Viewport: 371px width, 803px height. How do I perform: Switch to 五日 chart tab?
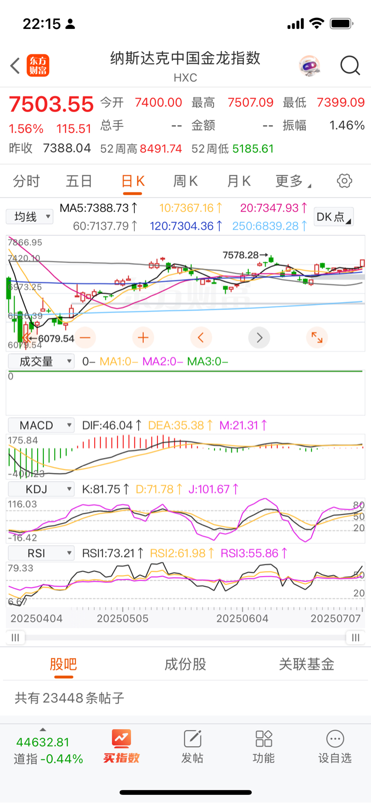click(79, 181)
